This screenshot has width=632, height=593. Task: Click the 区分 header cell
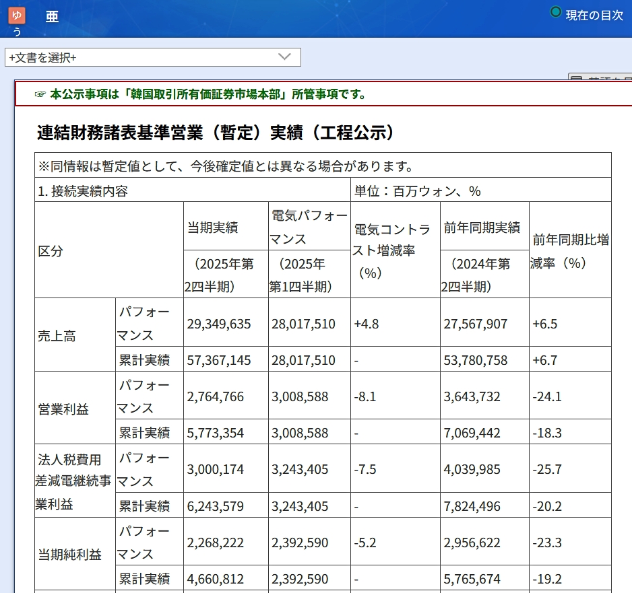tap(51, 251)
